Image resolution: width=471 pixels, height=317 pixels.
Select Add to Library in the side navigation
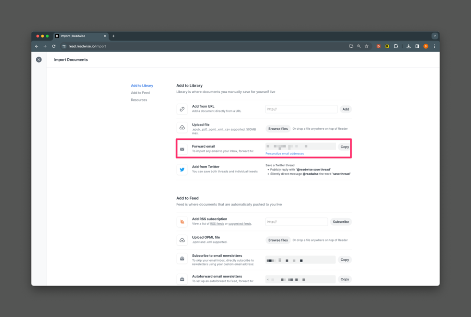click(x=142, y=85)
